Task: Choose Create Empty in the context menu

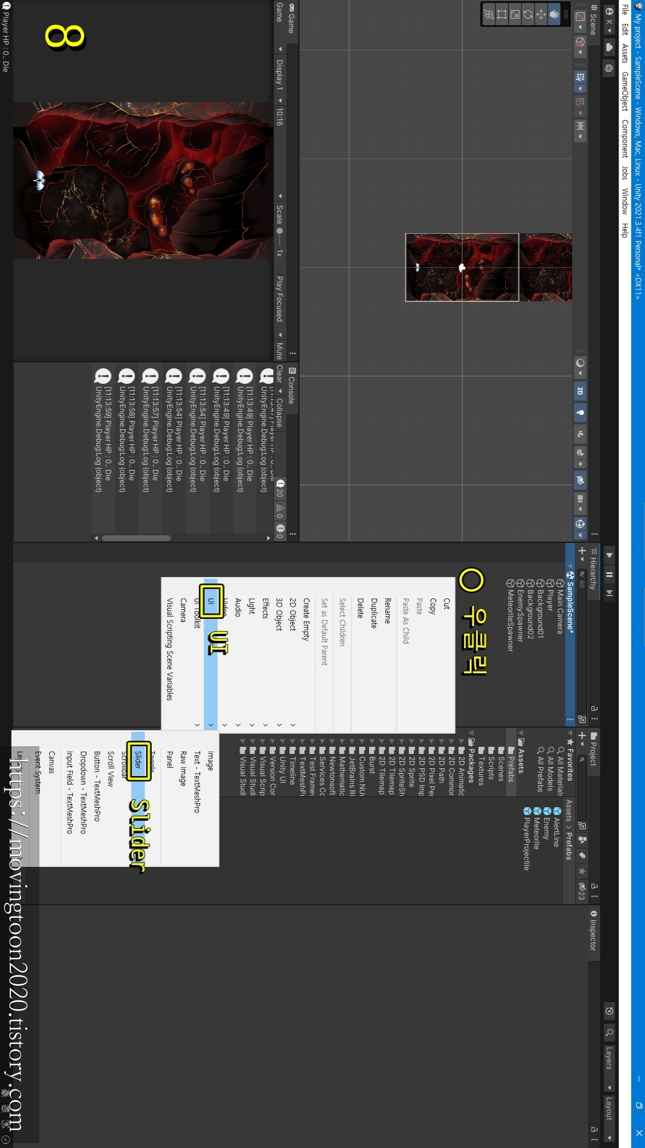Action: (x=306, y=654)
